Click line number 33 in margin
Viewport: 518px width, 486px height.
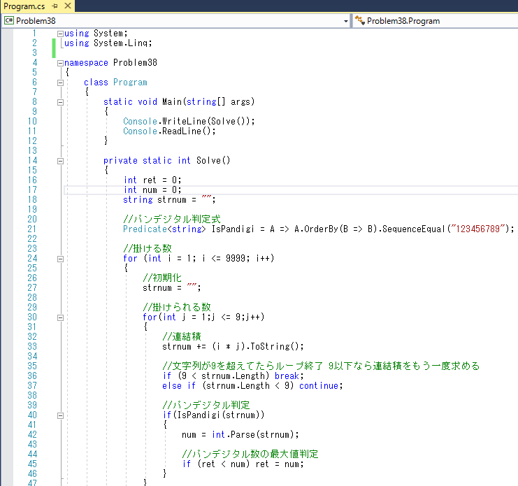point(32,346)
